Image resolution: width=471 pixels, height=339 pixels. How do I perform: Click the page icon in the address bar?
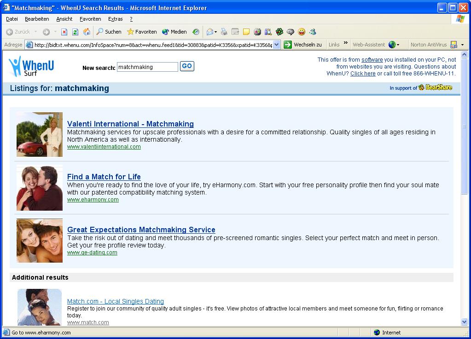tap(29, 45)
